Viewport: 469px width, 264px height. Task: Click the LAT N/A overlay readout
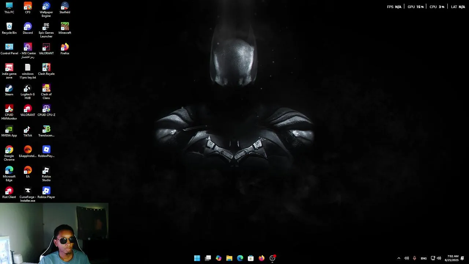click(x=458, y=7)
